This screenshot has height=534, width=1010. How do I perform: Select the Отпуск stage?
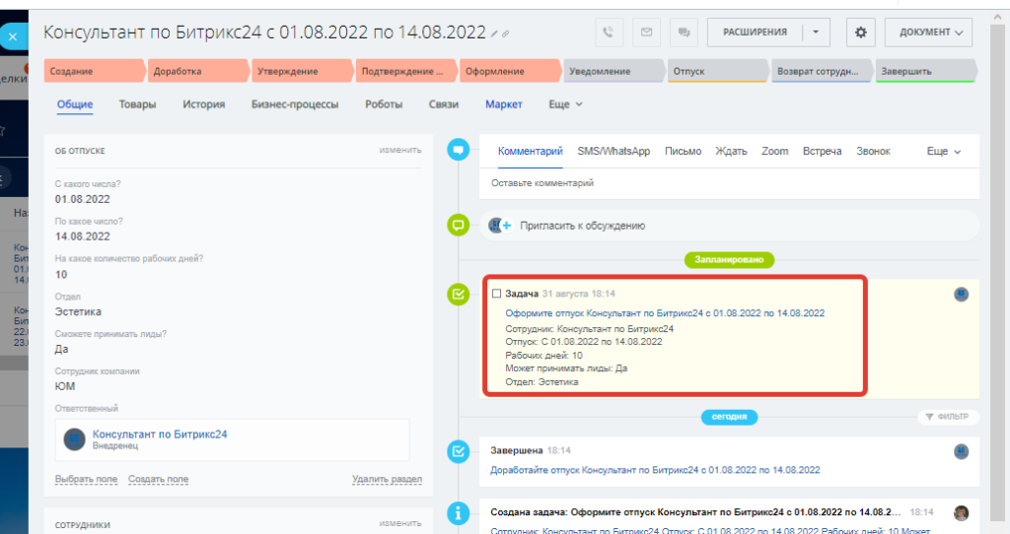(718, 71)
